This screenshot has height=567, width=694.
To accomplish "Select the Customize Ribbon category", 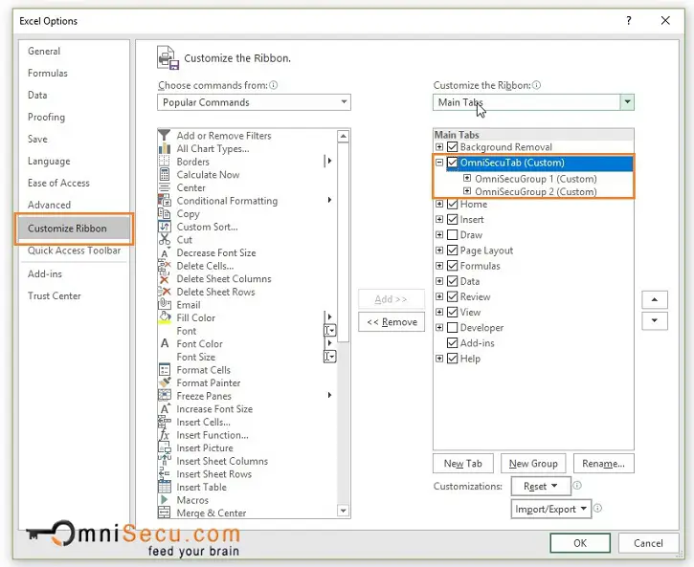I will [x=74, y=229].
